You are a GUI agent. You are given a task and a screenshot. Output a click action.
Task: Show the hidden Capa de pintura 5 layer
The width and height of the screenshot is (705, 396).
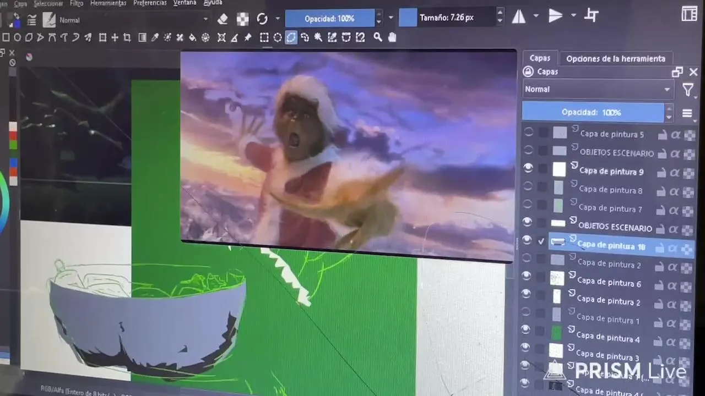529,132
